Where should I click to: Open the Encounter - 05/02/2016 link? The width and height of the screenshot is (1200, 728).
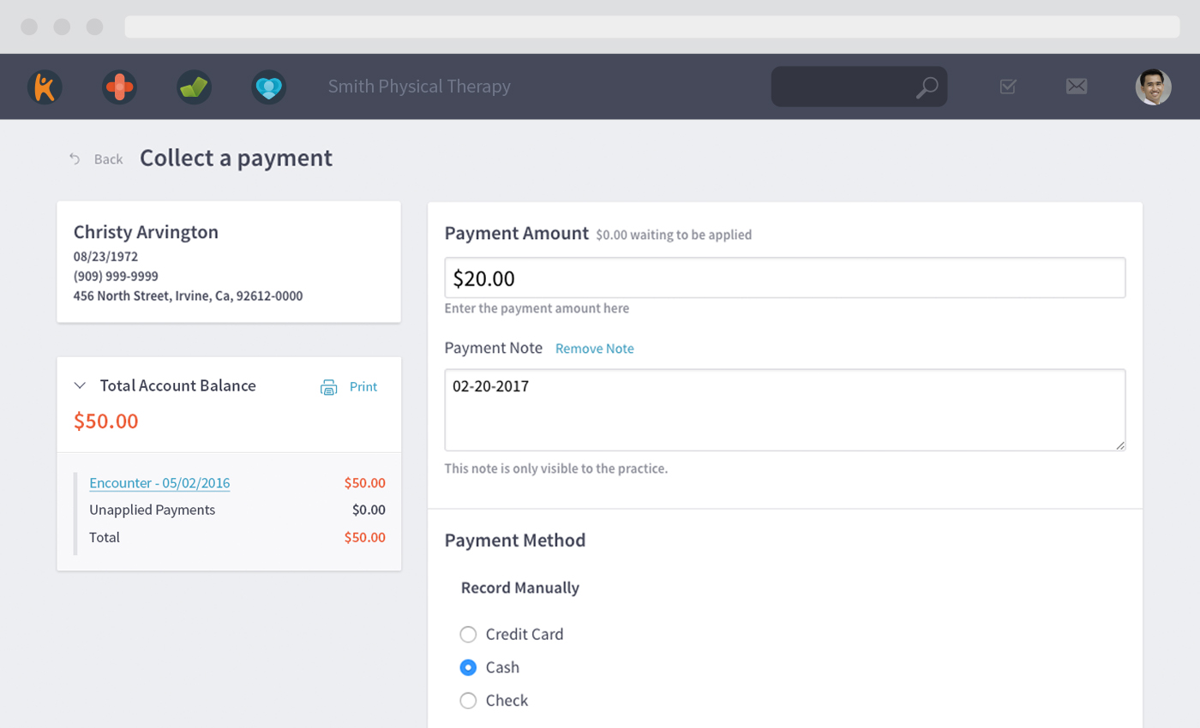159,482
